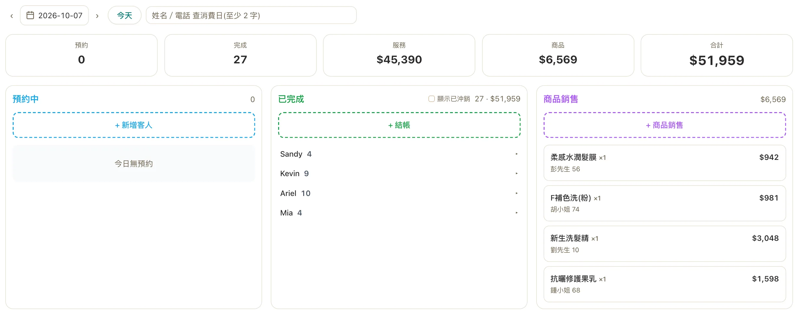Click the $981 price on F補色洗(粉)
This screenshot has width=798, height=312.
[x=769, y=198]
